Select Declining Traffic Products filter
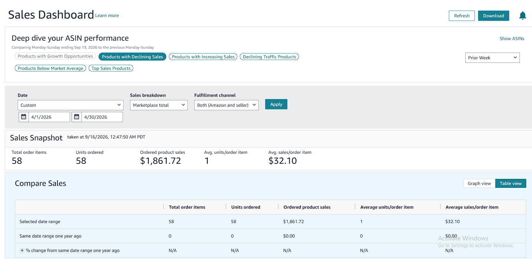This screenshot has height=259, width=532. pyautogui.click(x=269, y=57)
